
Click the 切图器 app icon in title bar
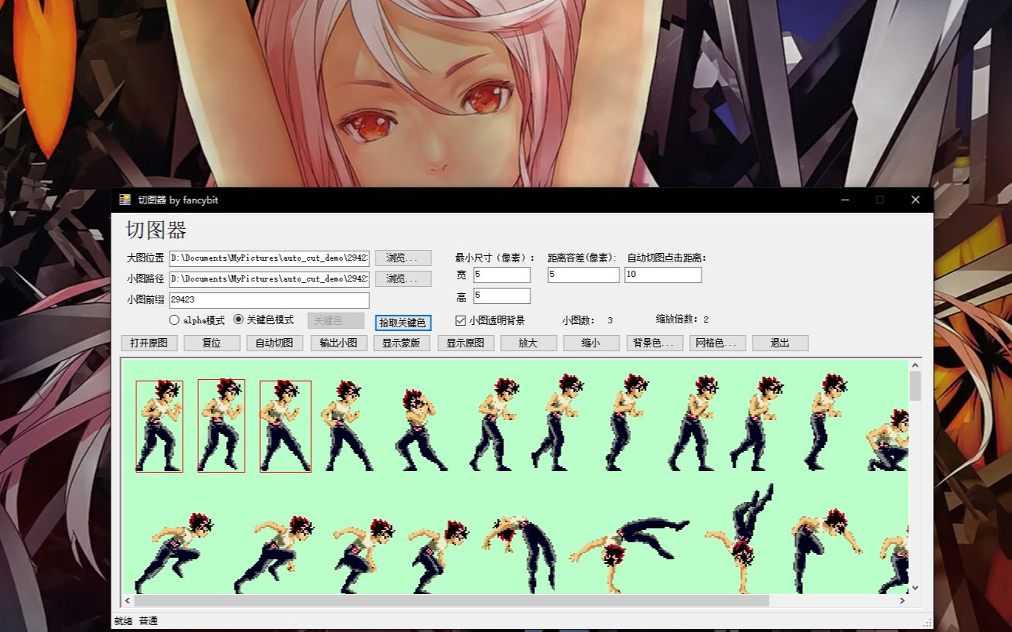pyautogui.click(x=125, y=200)
